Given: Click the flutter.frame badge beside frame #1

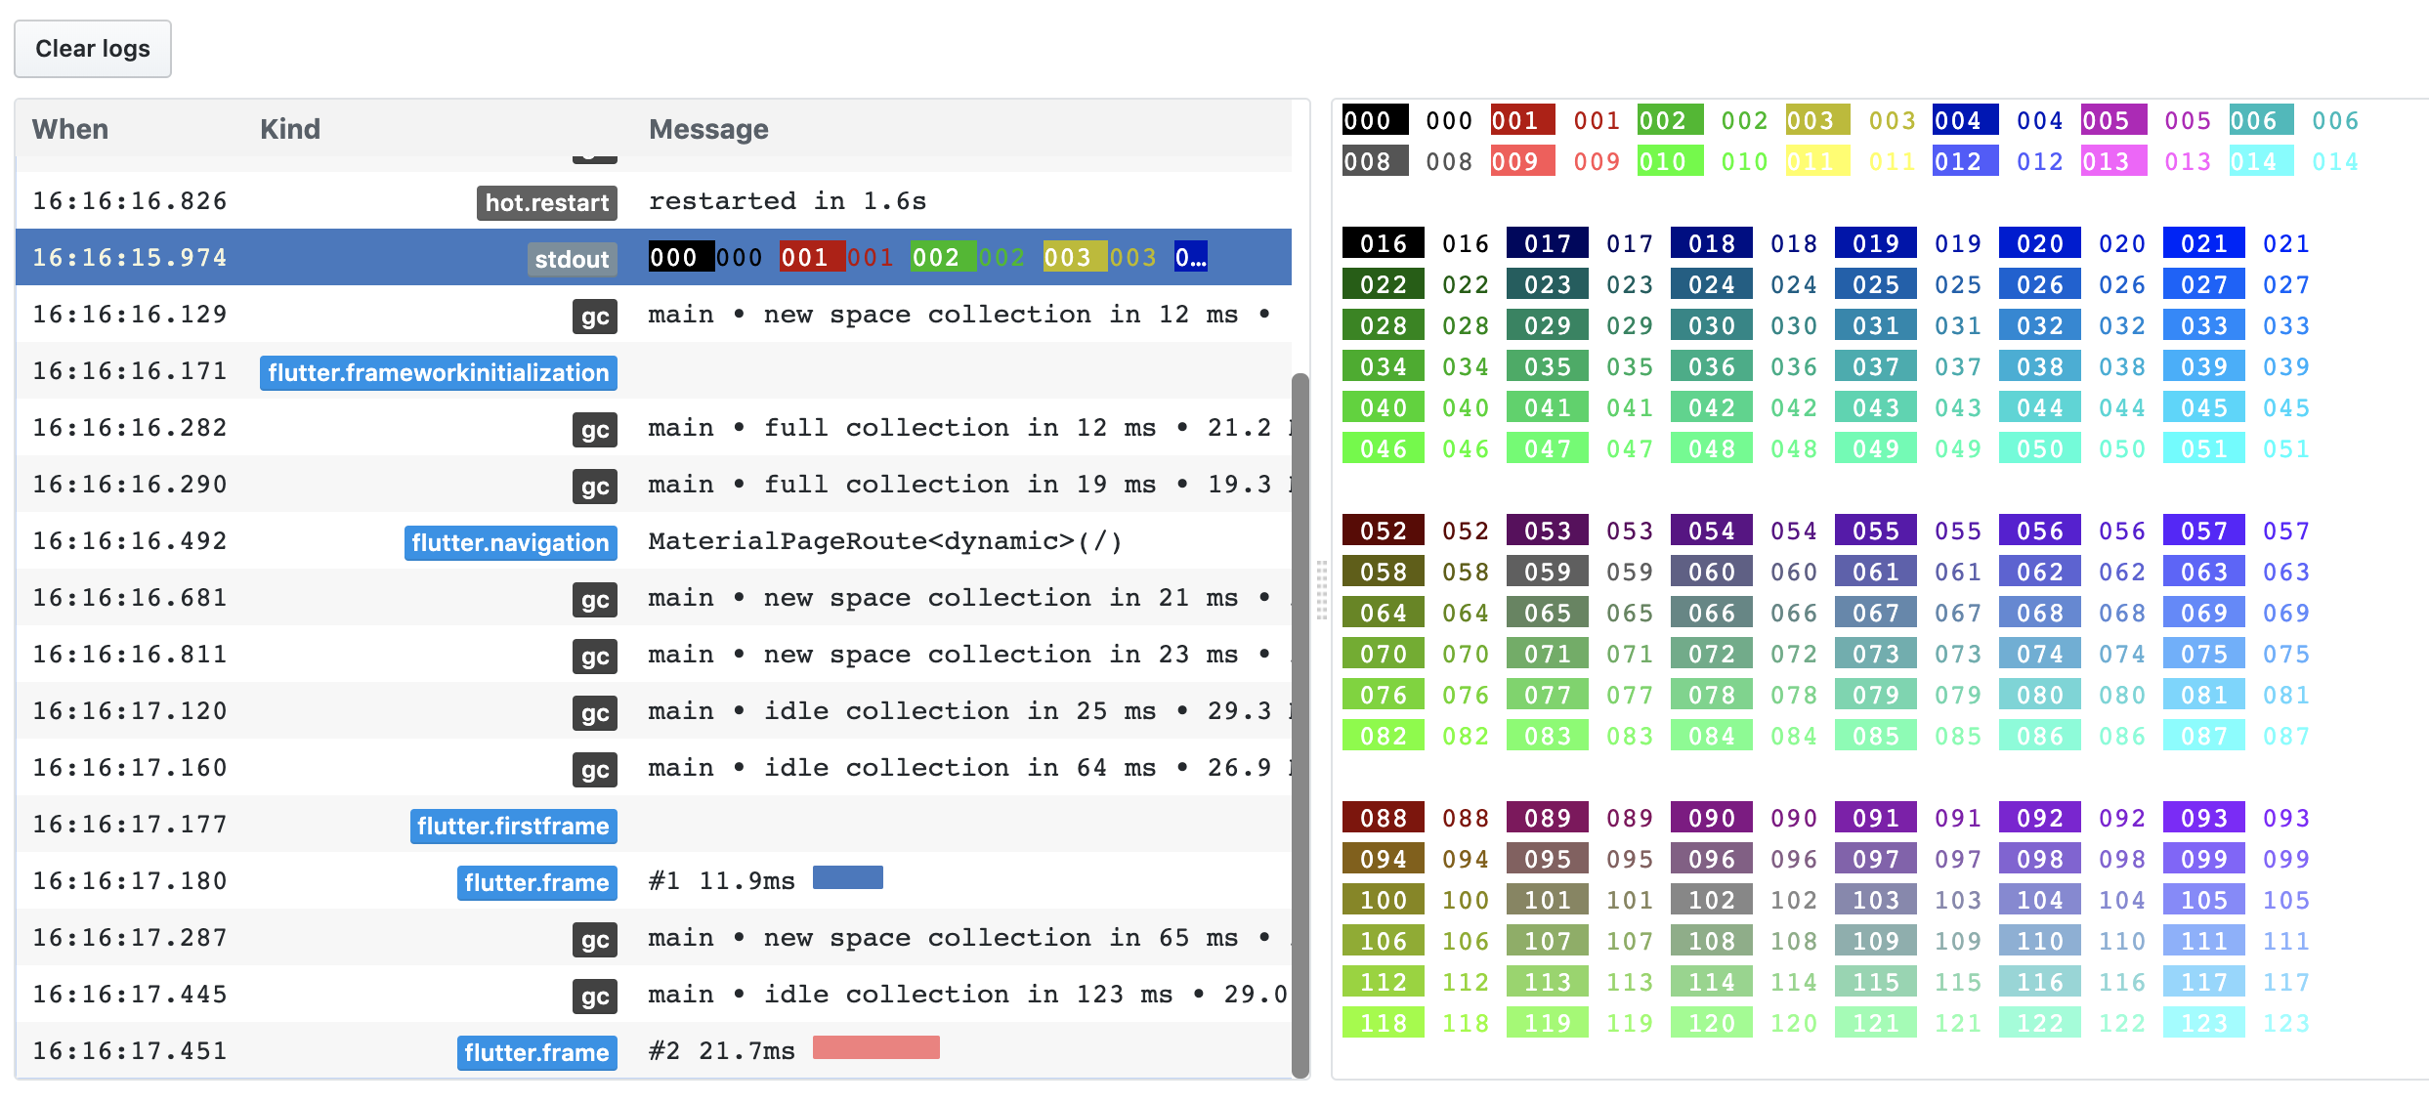Looking at the screenshot, I should (536, 882).
